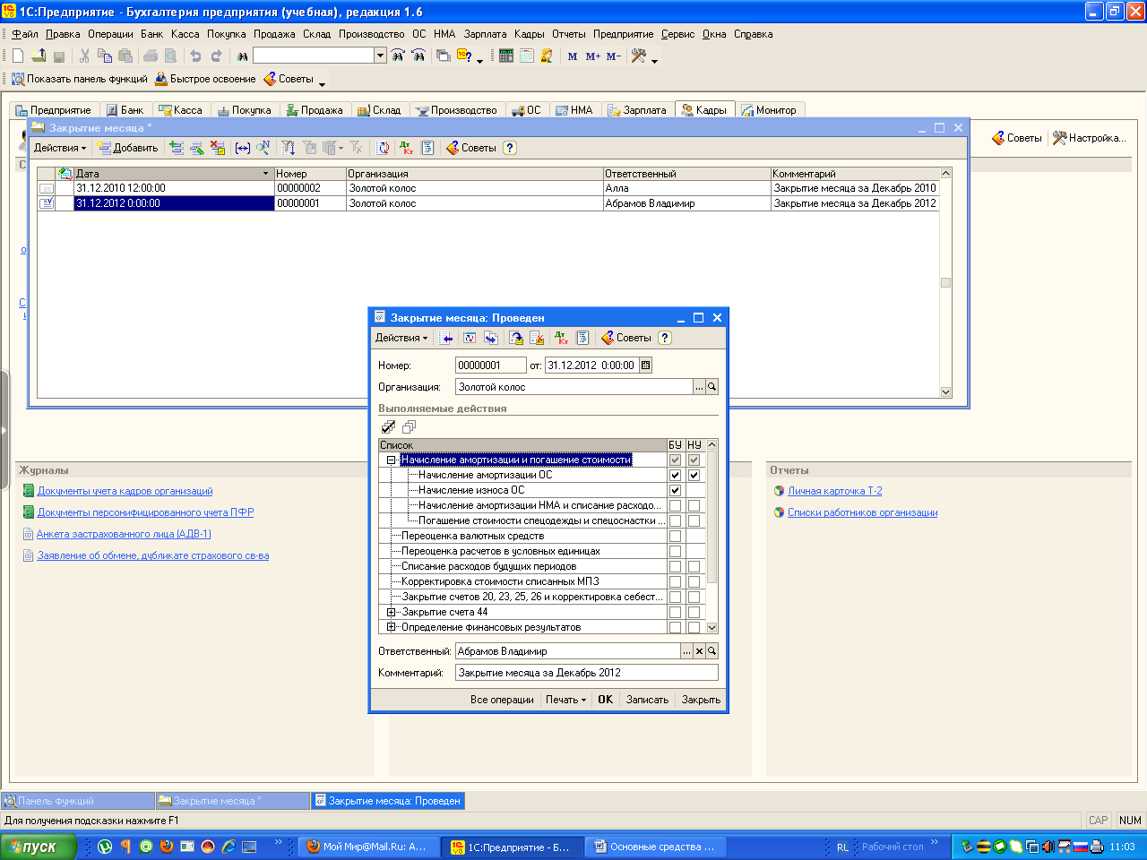Click the OK button in document dialog

606,700
